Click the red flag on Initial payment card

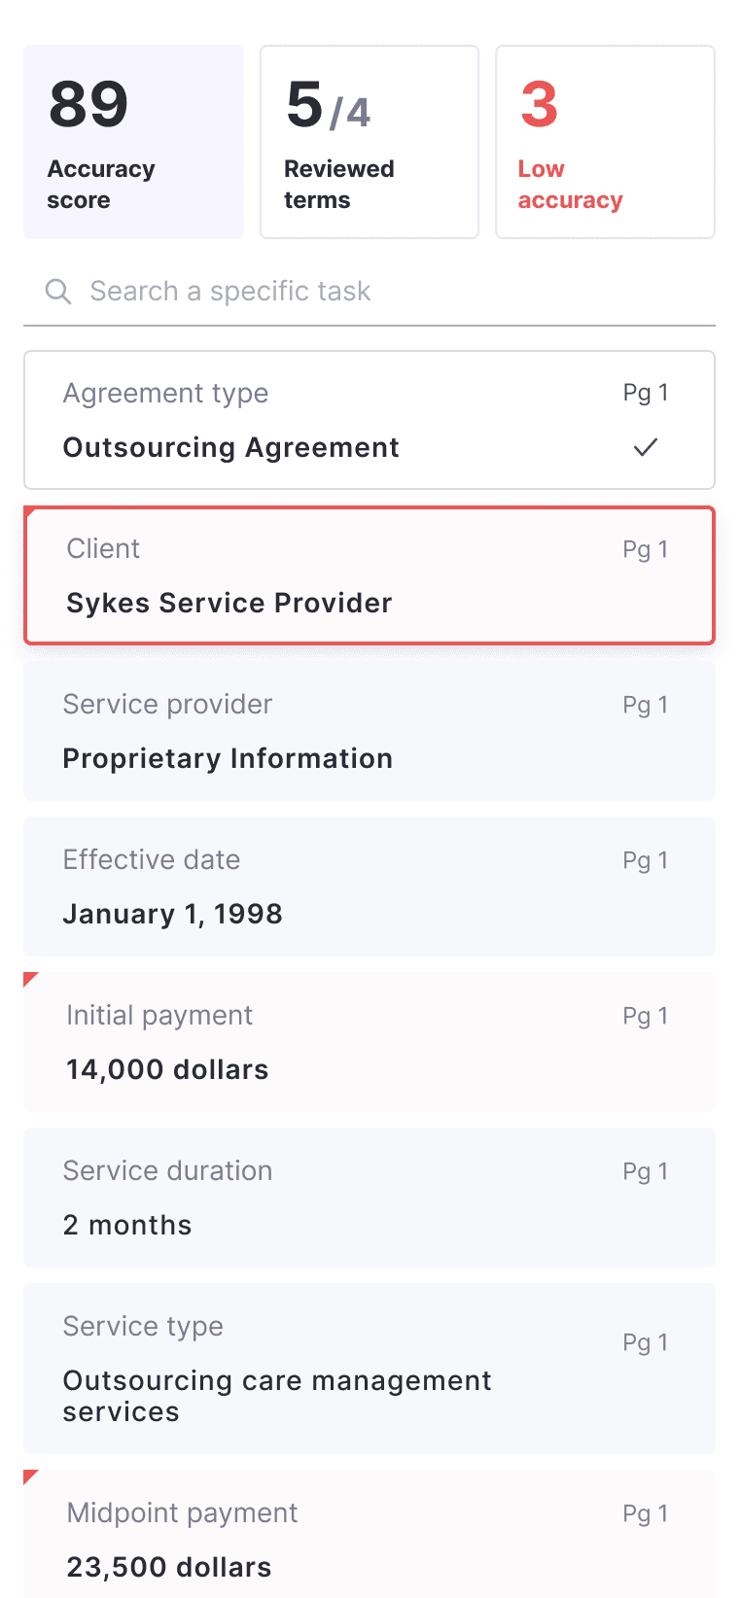coord(30,979)
